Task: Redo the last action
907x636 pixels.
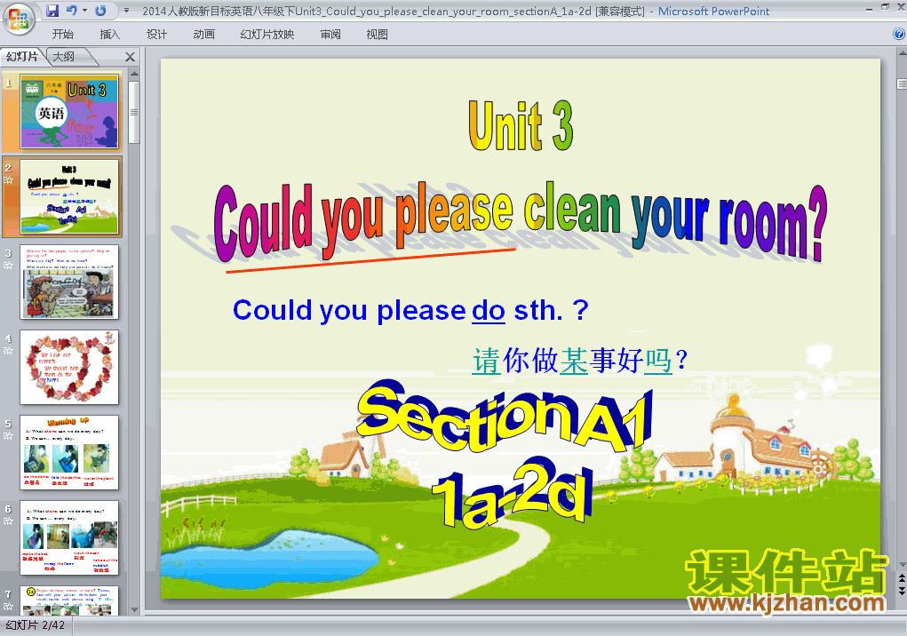Action: [x=100, y=11]
